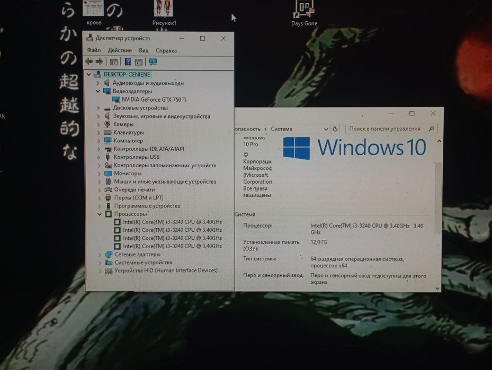
Task: Collapse the Видеоадаптеры category
Action: tap(98, 91)
